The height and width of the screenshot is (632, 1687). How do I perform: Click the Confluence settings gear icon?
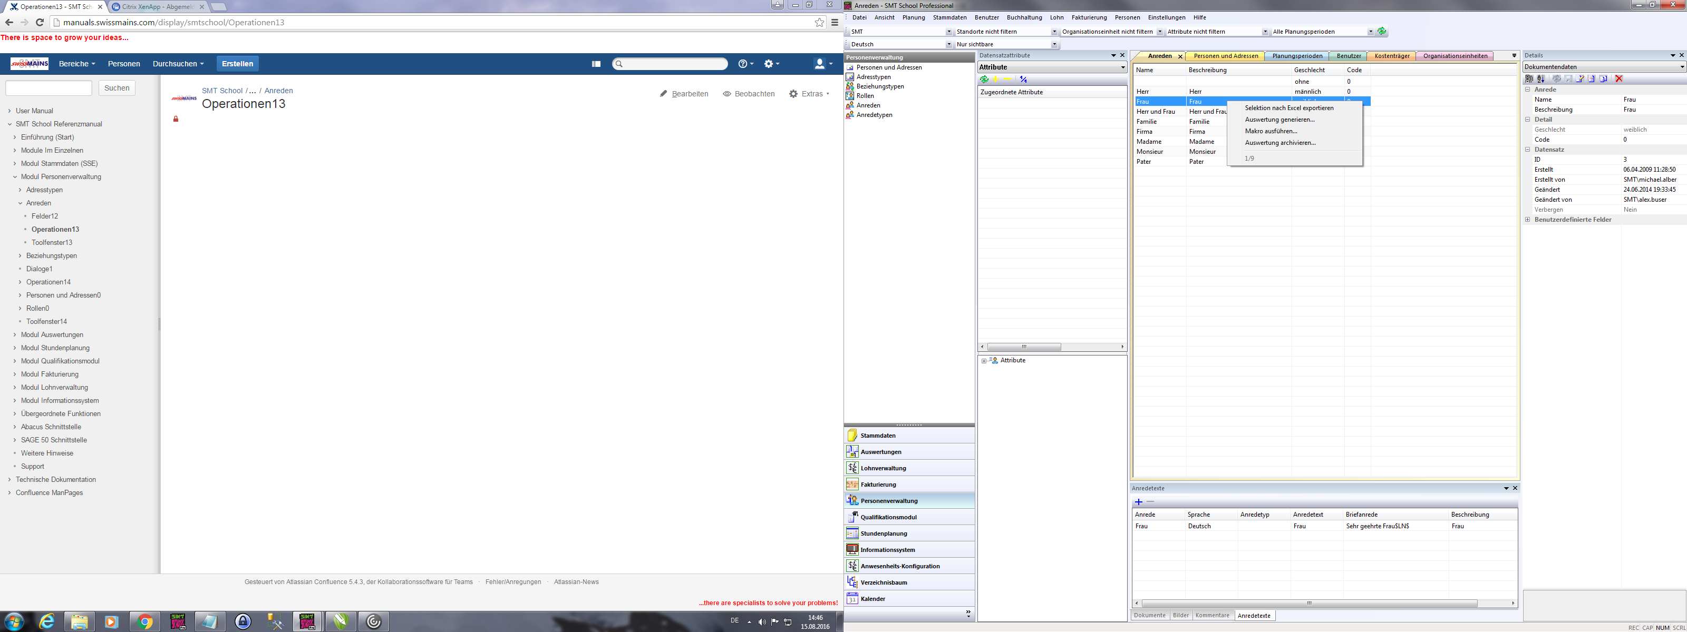769,63
